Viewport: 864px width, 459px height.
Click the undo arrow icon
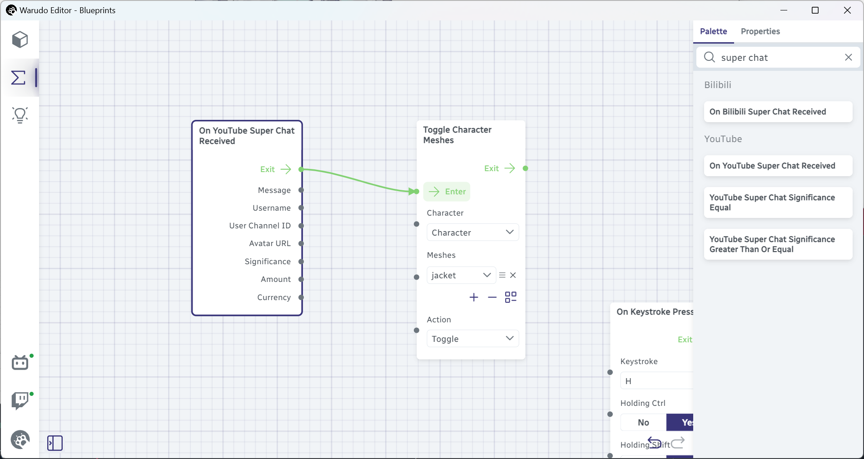(655, 442)
